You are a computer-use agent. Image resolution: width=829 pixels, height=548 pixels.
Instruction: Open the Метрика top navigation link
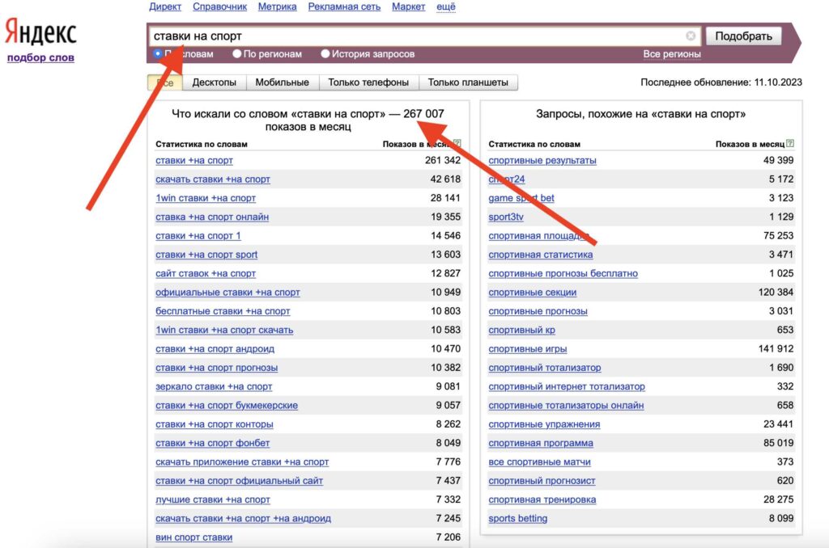click(x=277, y=6)
